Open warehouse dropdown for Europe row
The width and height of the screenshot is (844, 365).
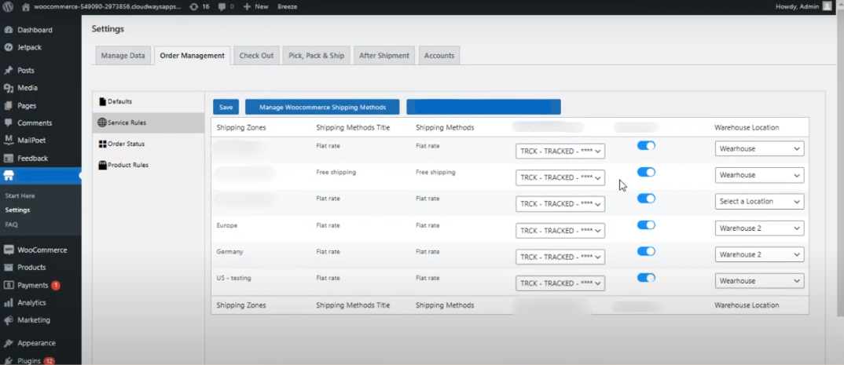click(759, 228)
